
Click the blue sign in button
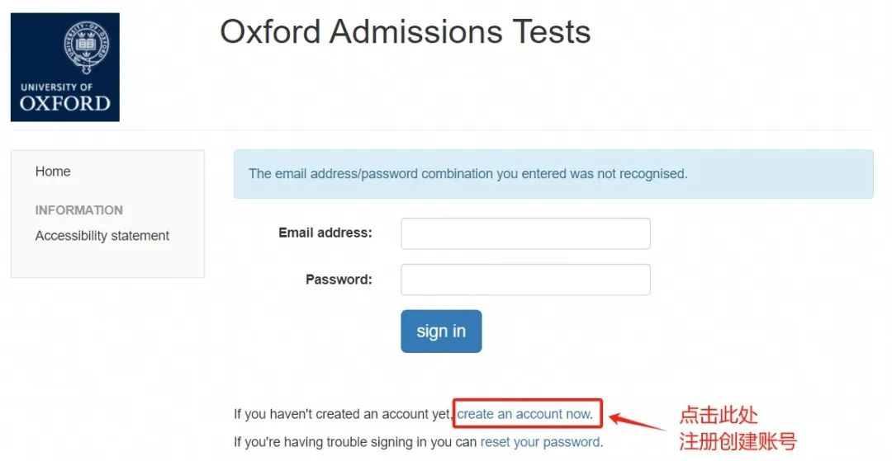(441, 331)
